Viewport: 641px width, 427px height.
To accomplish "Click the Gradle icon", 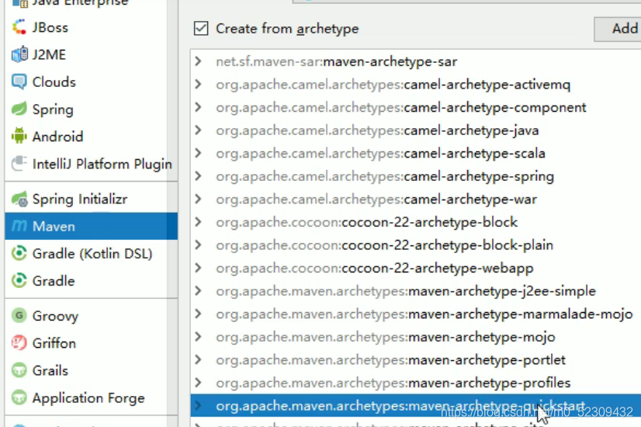I will click(x=19, y=281).
